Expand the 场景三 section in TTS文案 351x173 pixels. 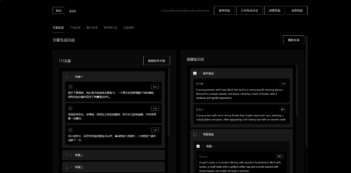[x=72, y=167]
